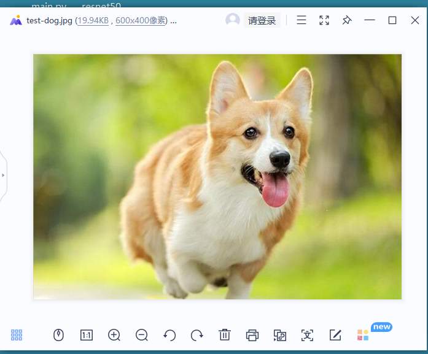
Task: Open the image format conversion tool
Action: click(280, 335)
